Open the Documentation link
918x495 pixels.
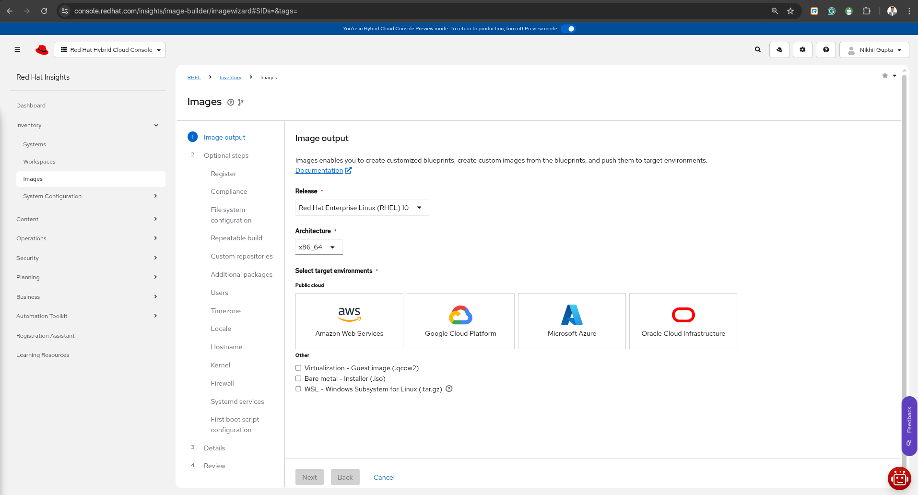[323, 170]
